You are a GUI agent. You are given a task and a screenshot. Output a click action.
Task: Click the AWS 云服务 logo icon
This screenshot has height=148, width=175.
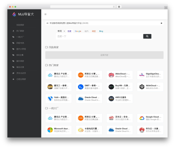(111, 99)
